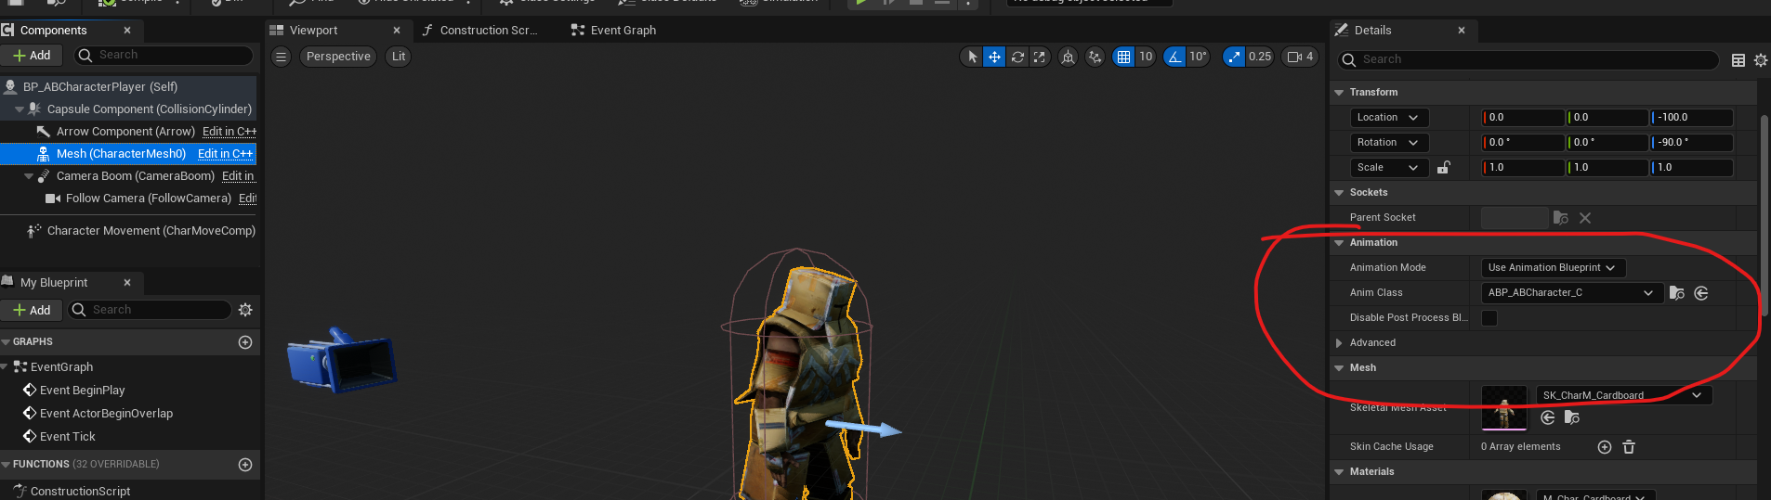
Task: Click Add button in My Blueprint panel
Action: point(32,310)
